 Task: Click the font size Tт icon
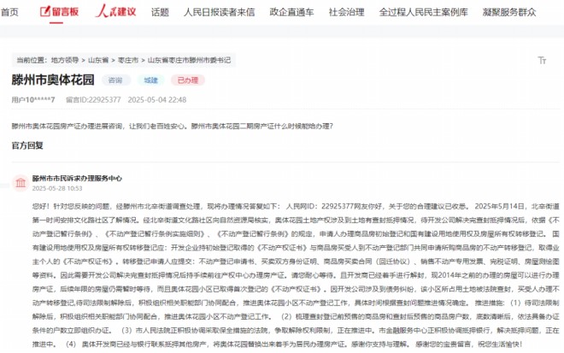[541, 61]
